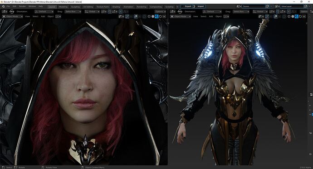Expand Global transform orientation dropdown in right viewport
The image size is (313, 169).
coord(260,12)
